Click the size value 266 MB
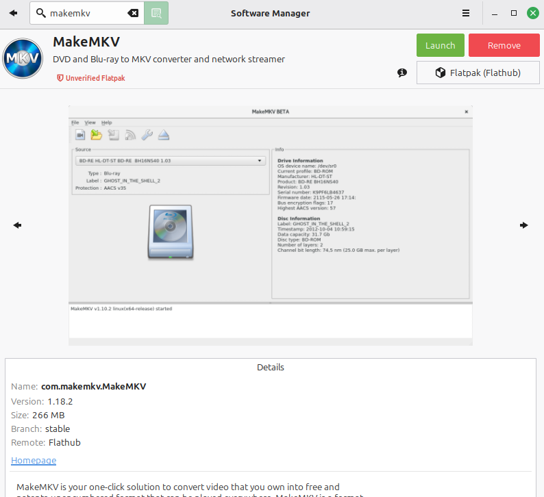 point(49,416)
